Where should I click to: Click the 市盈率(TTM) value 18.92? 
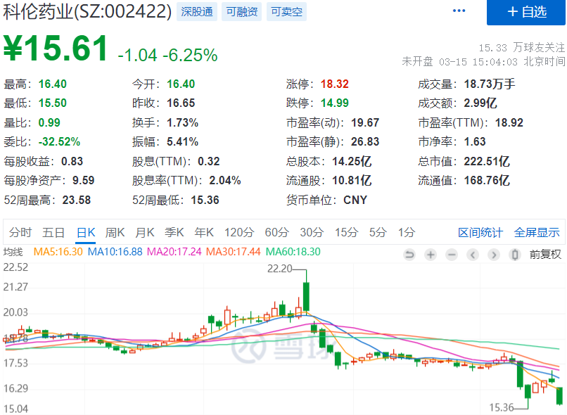(509, 122)
